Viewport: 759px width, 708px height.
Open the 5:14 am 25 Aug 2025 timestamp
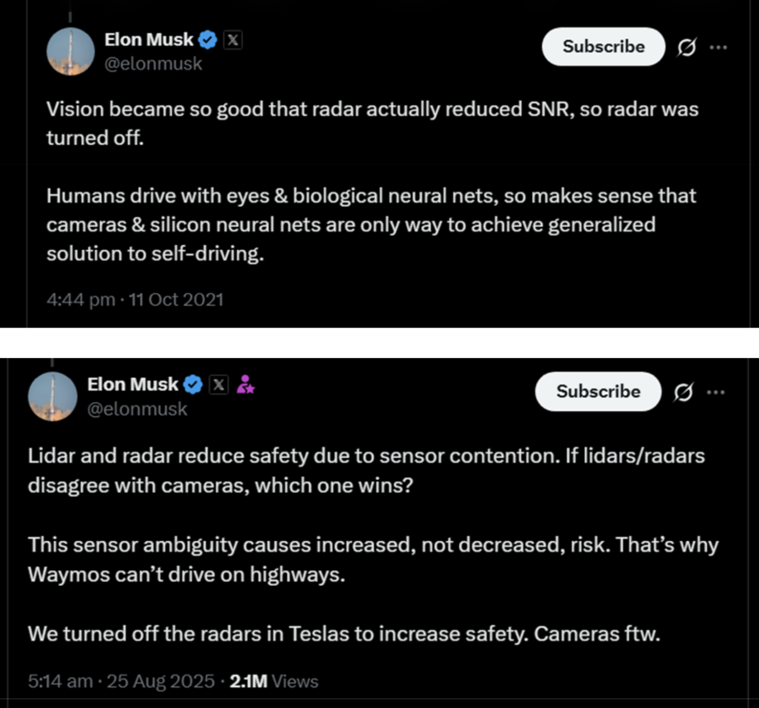(x=121, y=681)
